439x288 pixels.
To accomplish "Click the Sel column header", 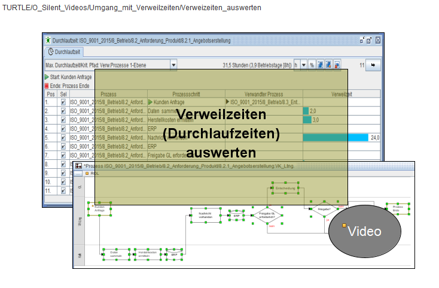I will point(63,94).
